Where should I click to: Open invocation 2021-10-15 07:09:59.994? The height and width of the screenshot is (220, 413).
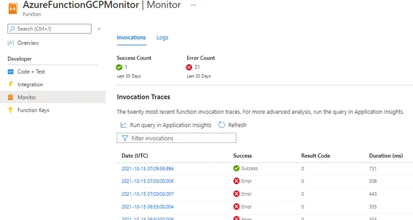coord(148,168)
